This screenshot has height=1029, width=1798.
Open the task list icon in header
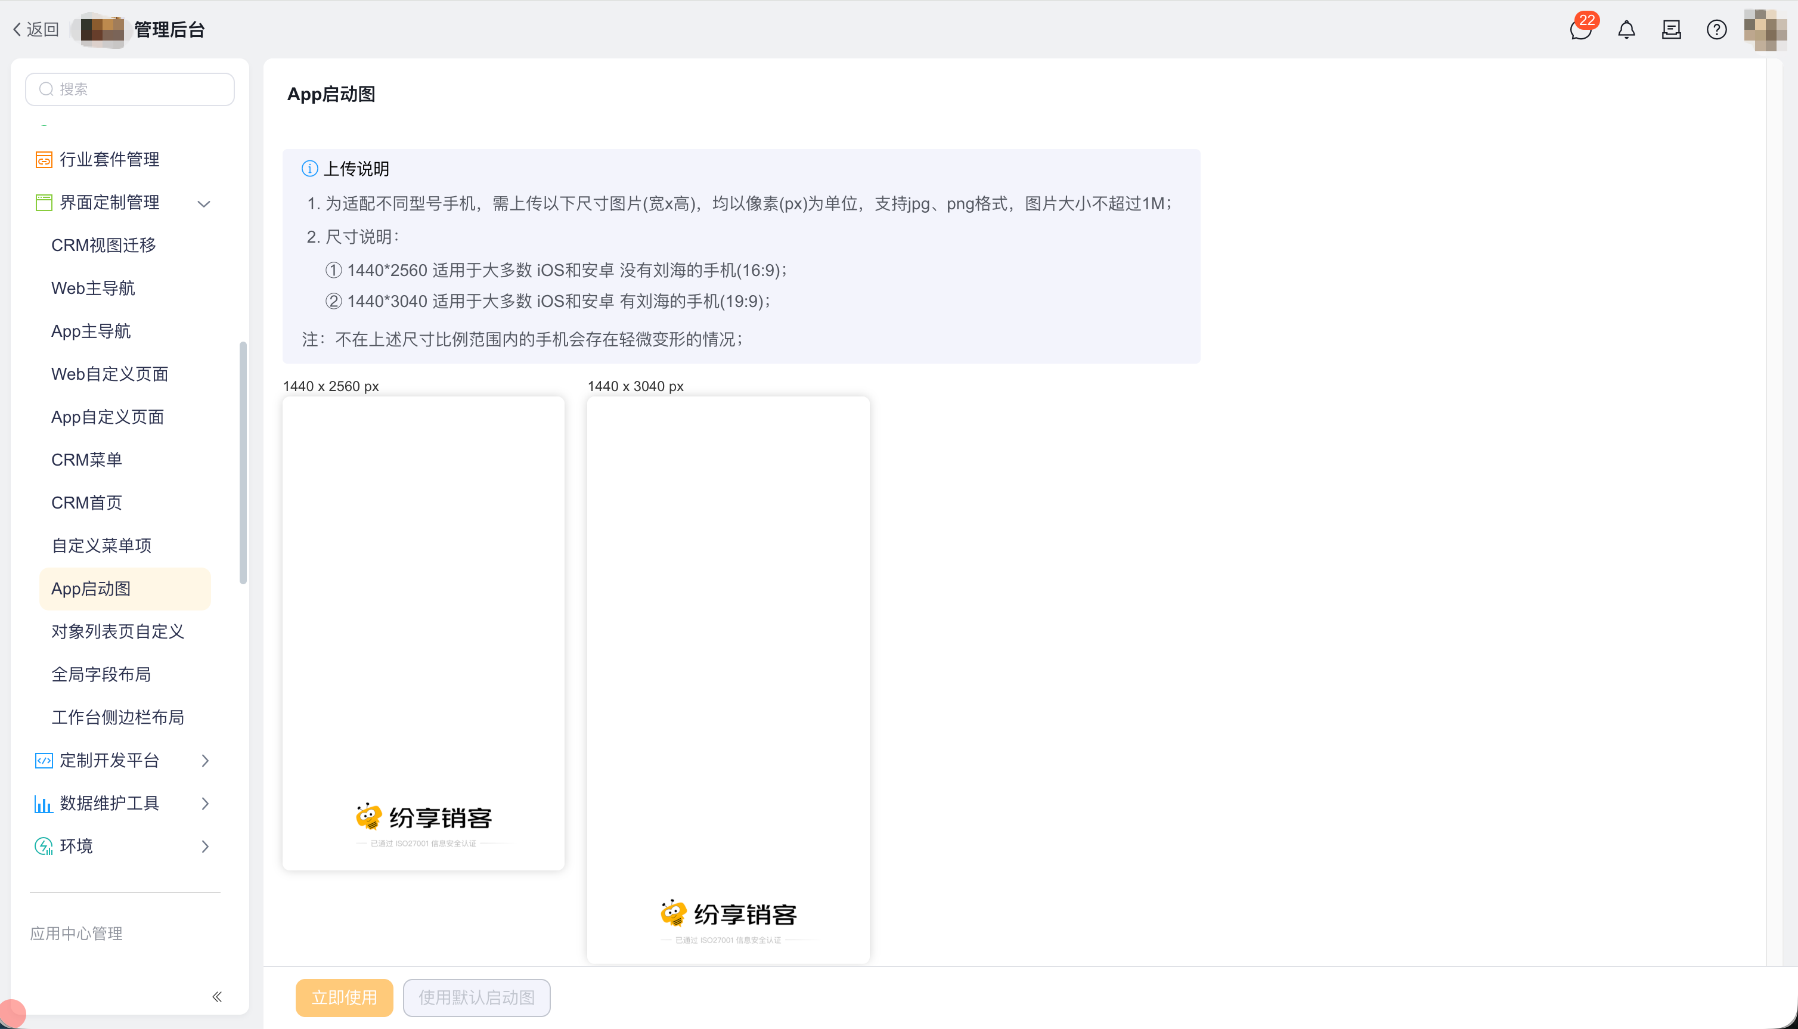[1671, 30]
